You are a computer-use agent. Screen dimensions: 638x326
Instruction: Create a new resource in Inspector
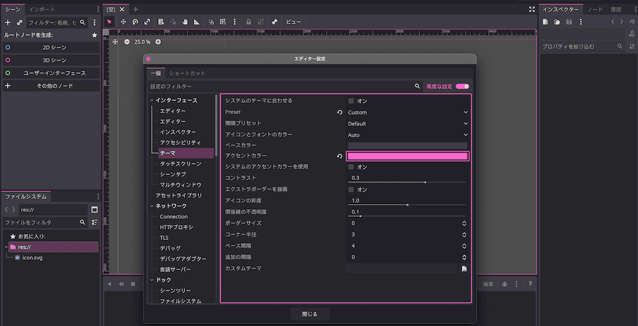pos(545,22)
